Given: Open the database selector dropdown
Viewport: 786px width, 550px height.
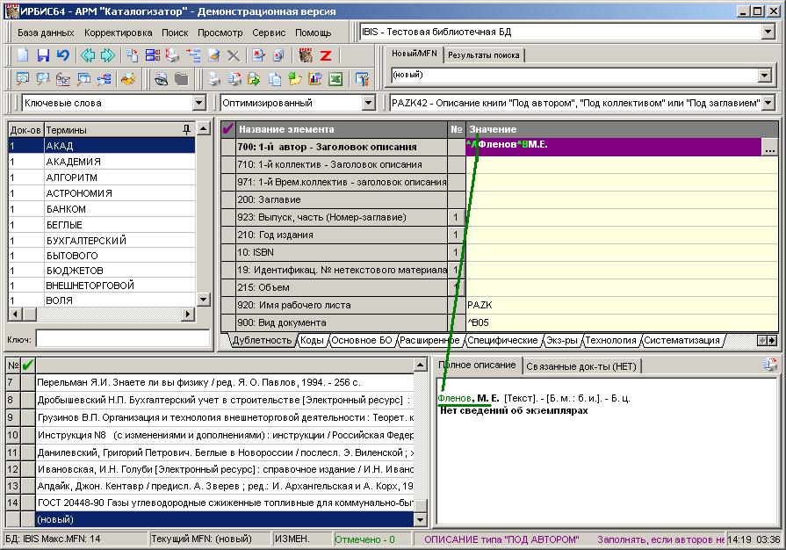Looking at the screenshot, I should click(x=768, y=33).
